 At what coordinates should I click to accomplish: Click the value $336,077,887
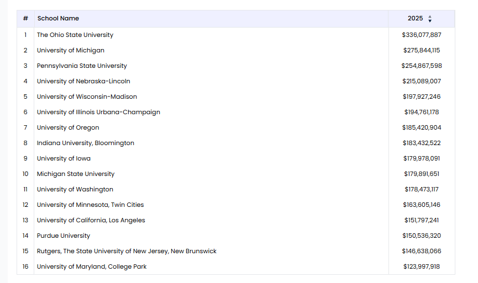(x=422, y=35)
